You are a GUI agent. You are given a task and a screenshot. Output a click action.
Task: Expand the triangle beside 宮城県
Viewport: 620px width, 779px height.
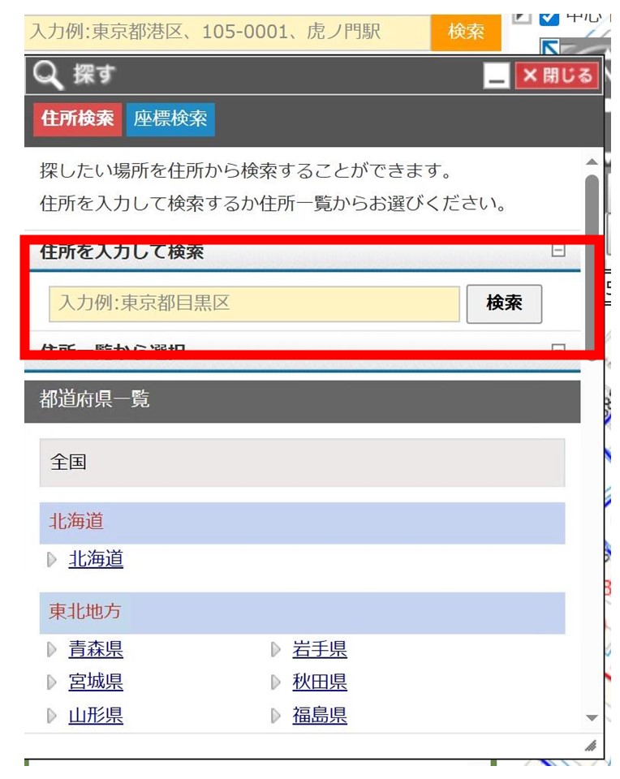[53, 683]
